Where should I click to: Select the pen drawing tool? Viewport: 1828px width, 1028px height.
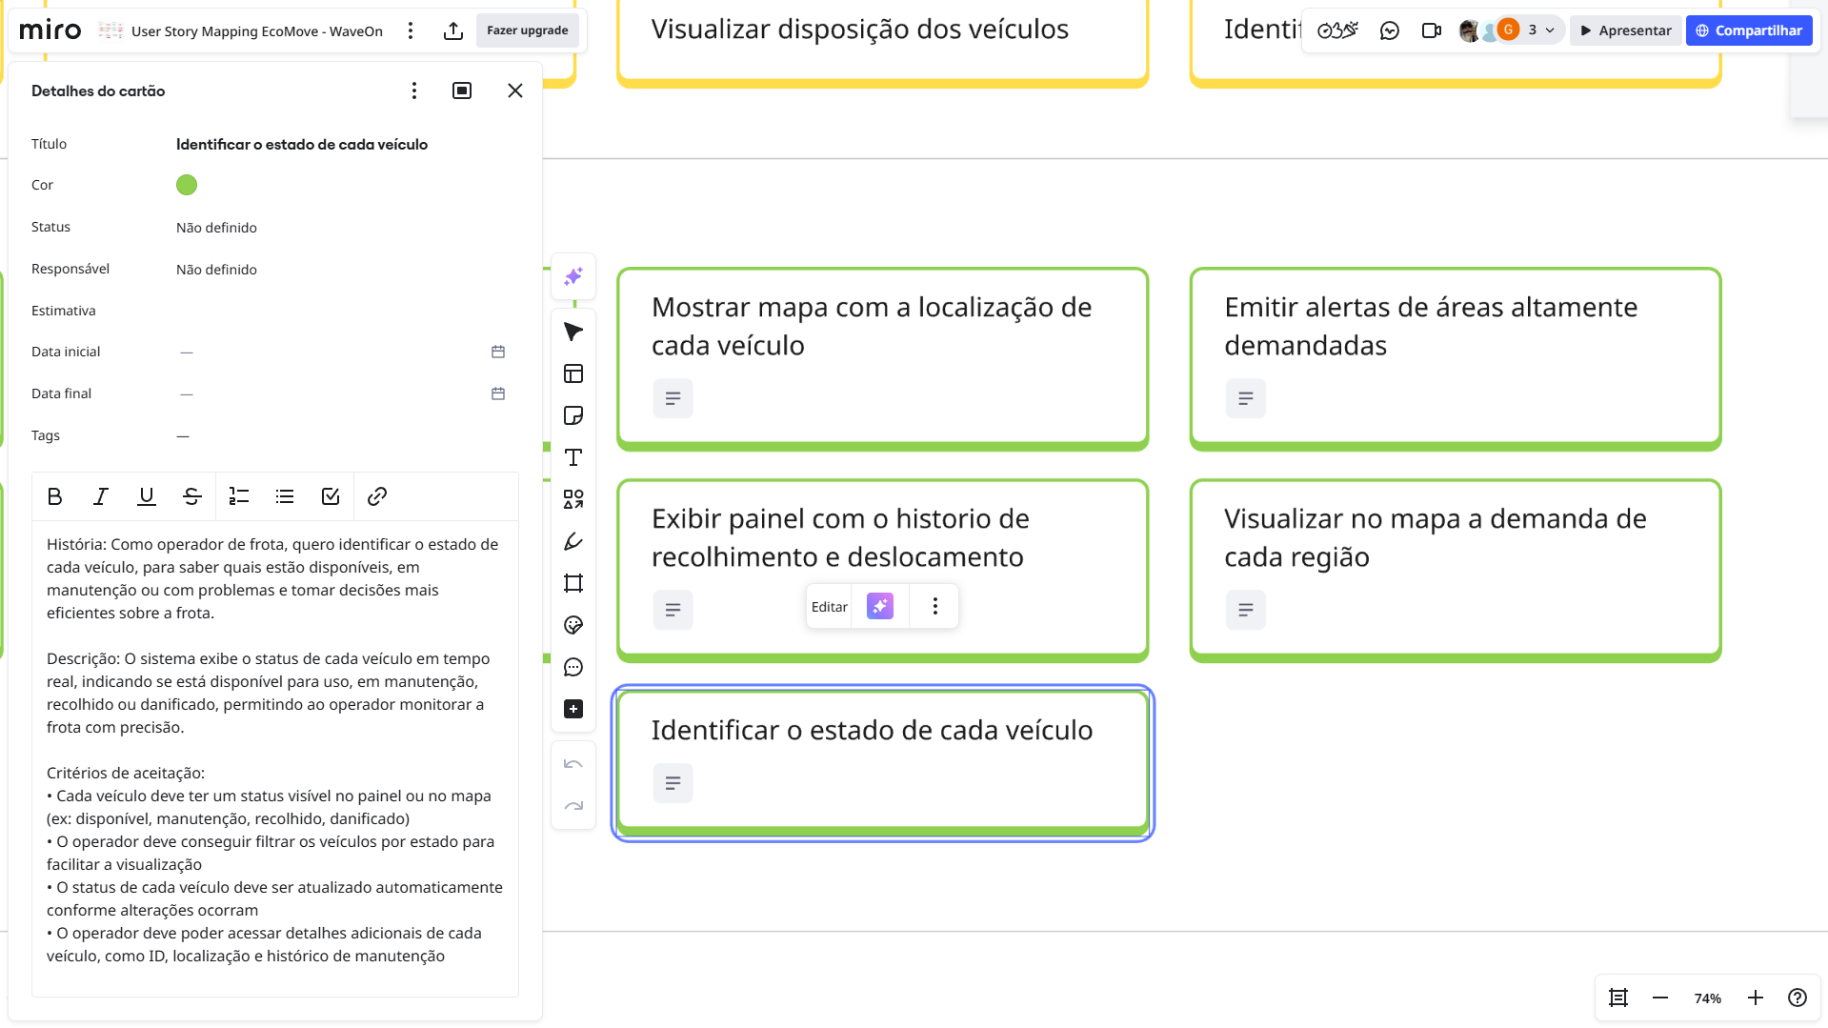(573, 541)
